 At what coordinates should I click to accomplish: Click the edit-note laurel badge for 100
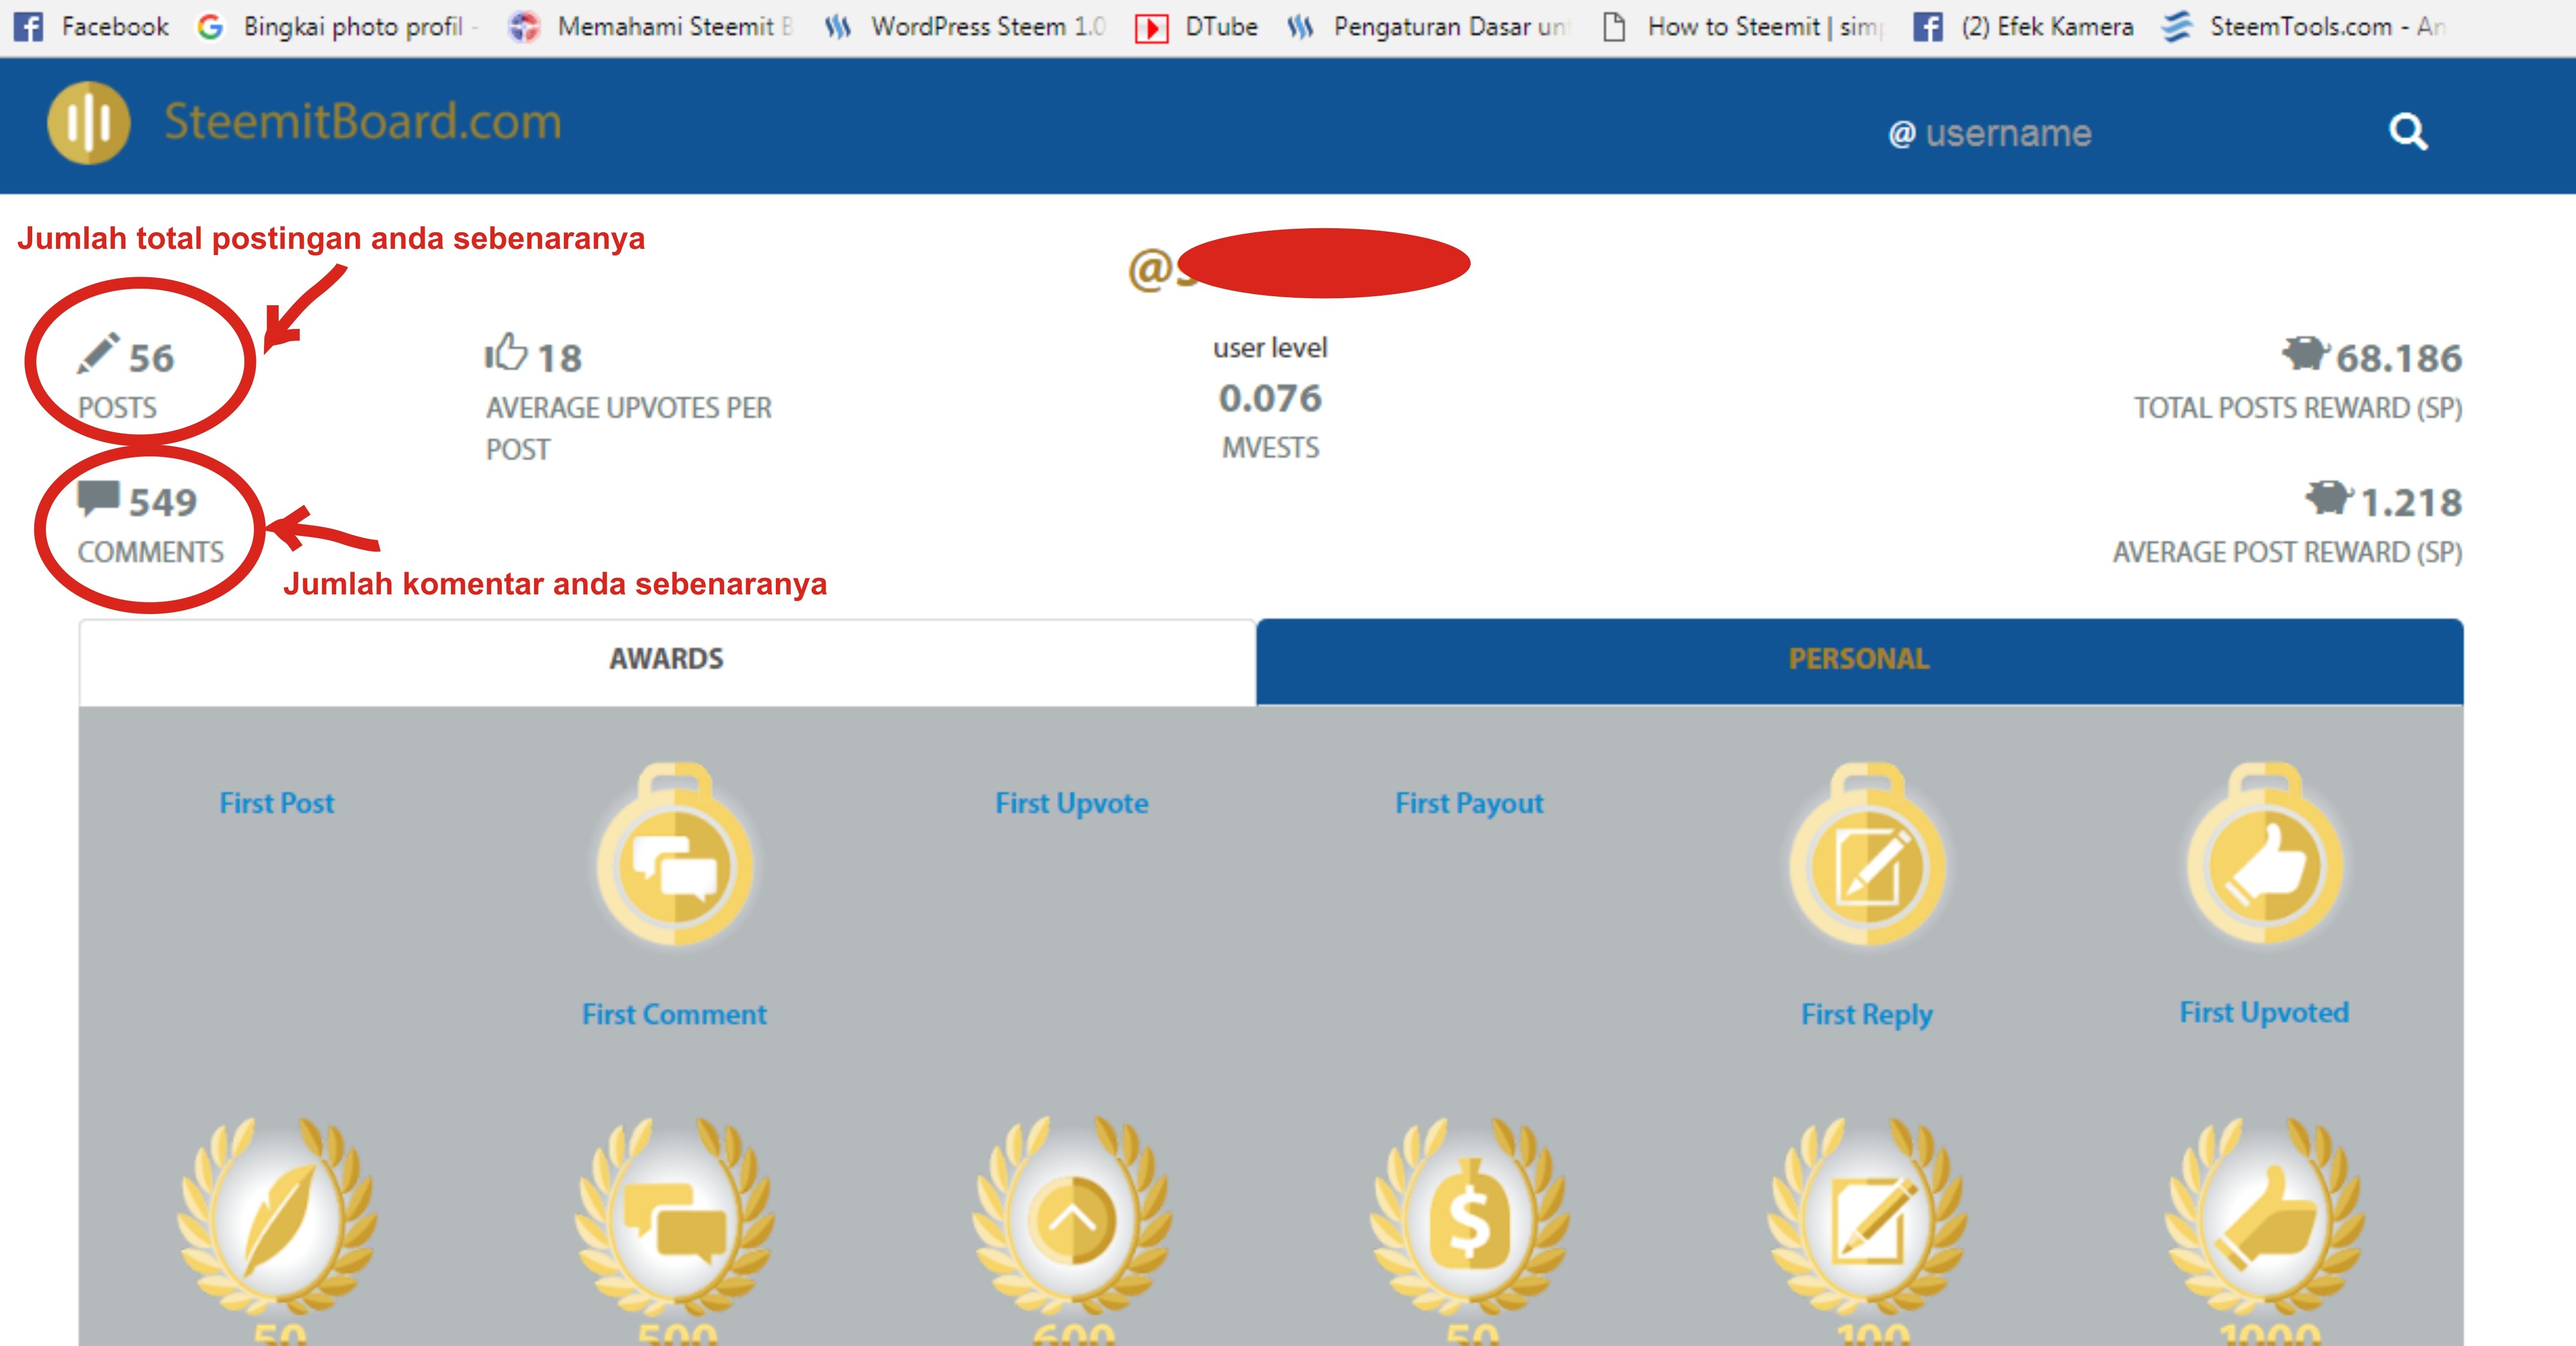coord(1867,1217)
